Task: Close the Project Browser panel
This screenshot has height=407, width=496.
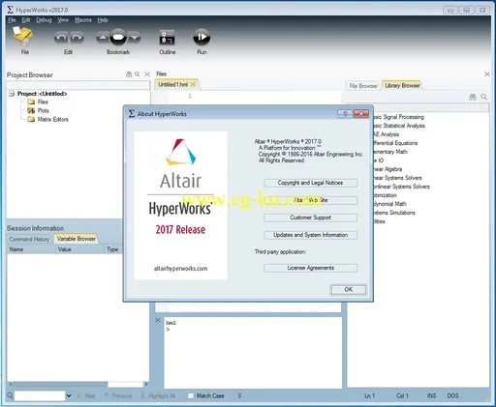Action: [147, 74]
